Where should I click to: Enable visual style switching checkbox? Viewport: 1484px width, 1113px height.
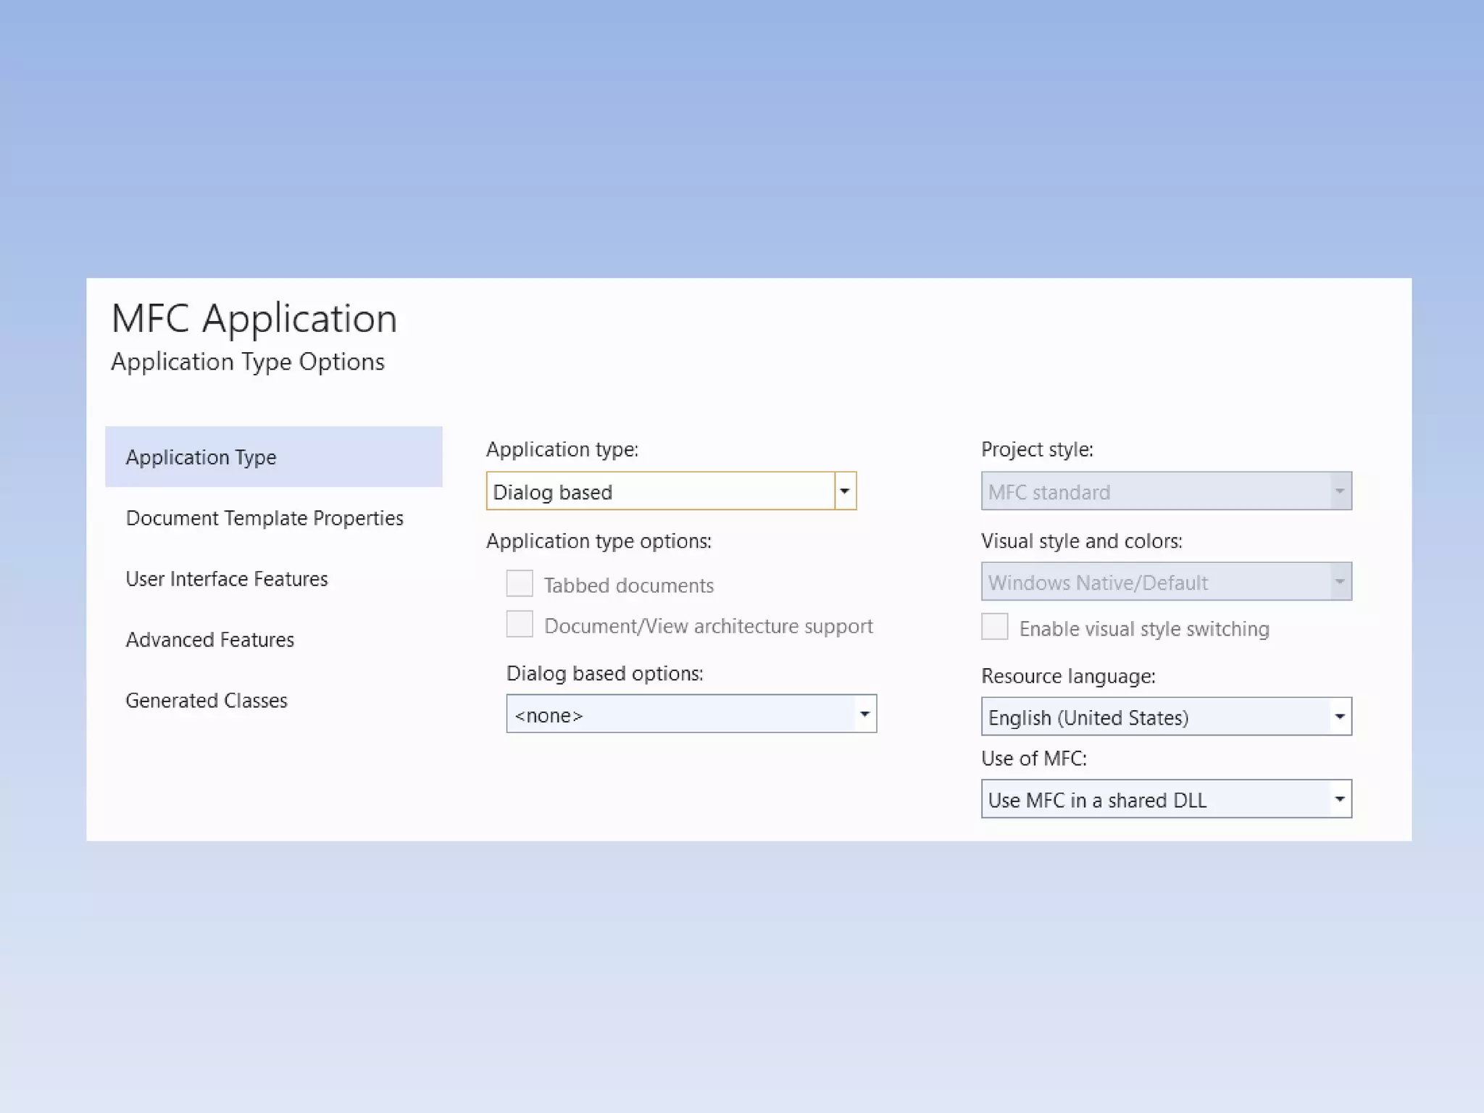click(x=994, y=627)
